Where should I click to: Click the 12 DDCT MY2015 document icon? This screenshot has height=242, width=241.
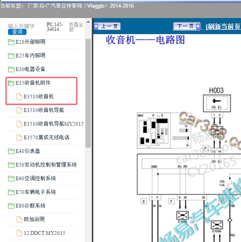pos(19,233)
